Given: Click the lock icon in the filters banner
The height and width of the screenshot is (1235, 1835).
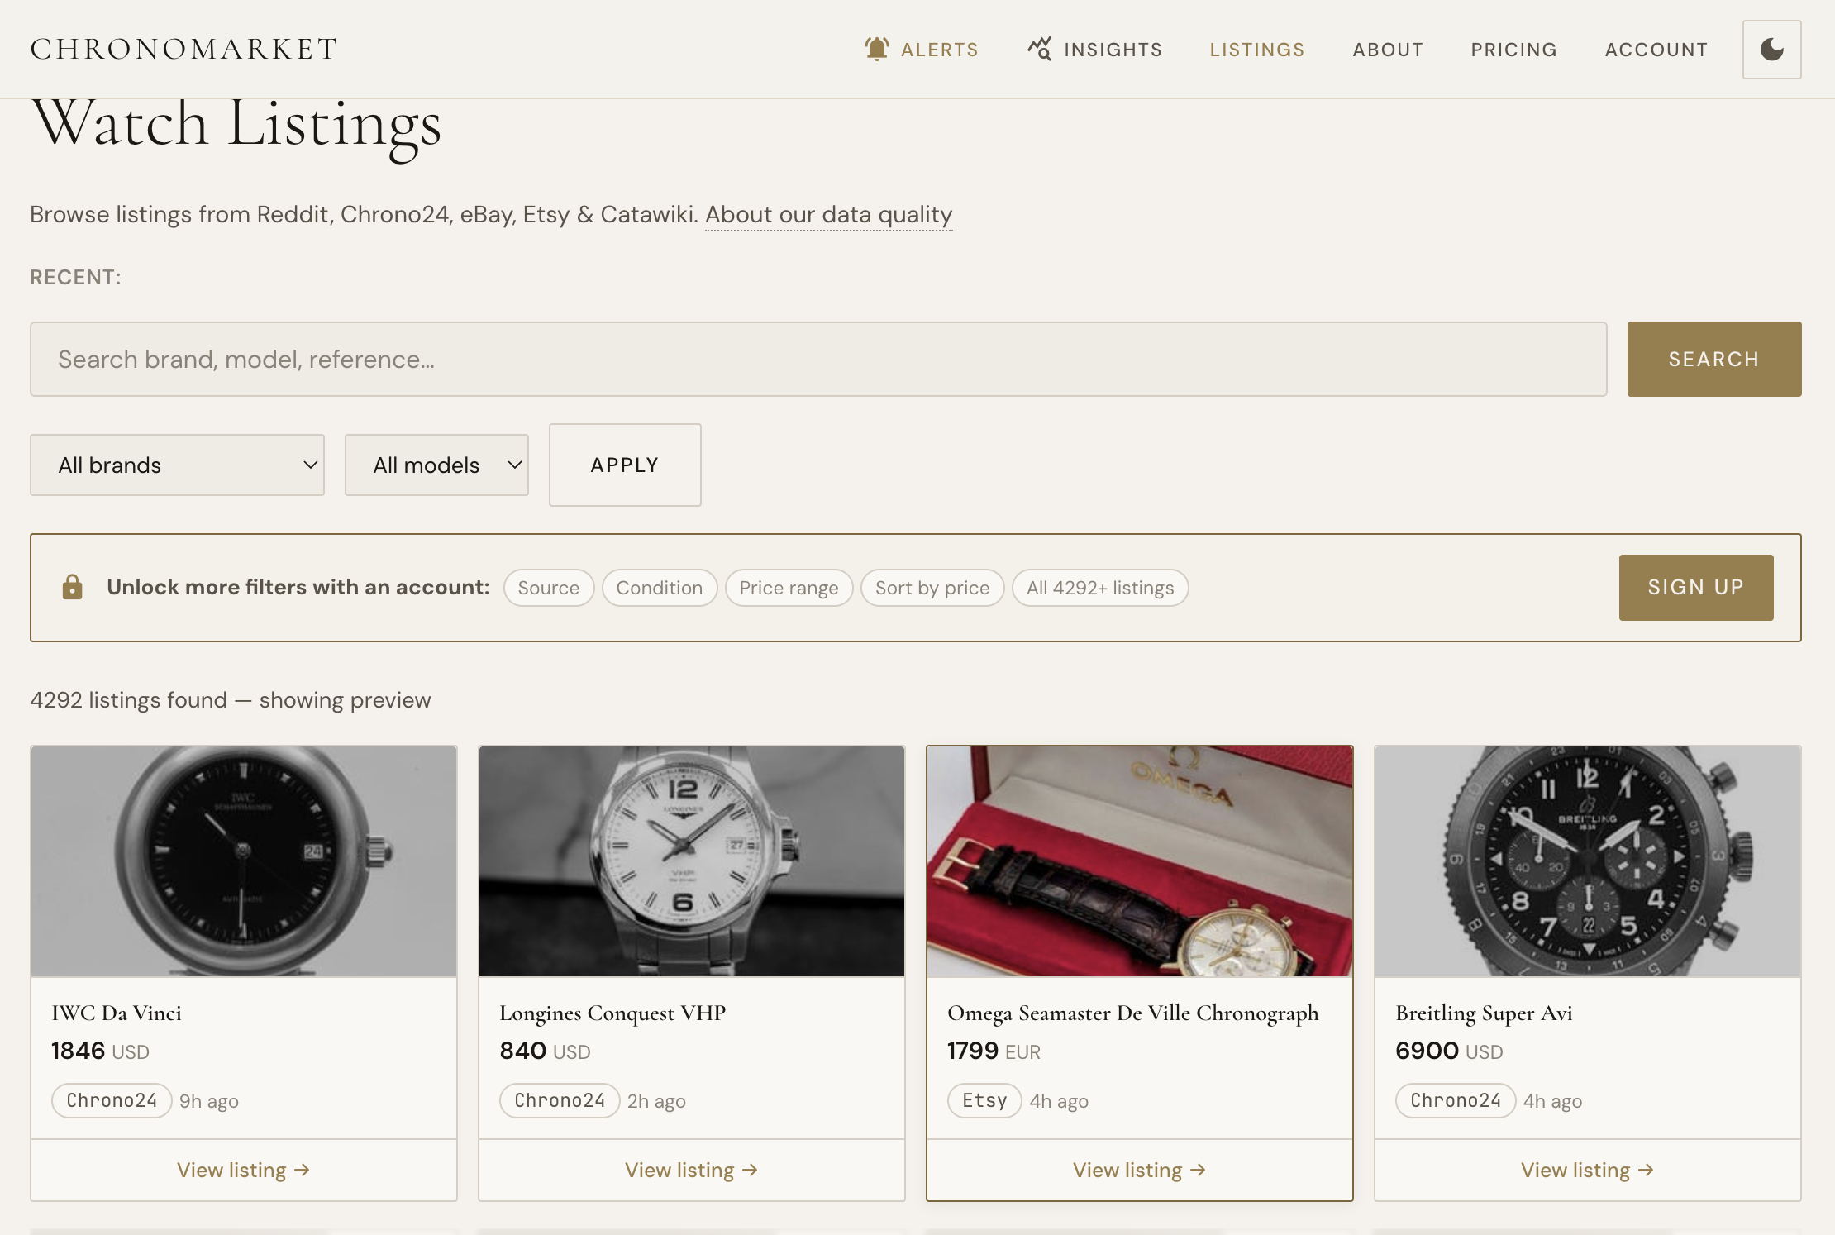Looking at the screenshot, I should pos(73,587).
